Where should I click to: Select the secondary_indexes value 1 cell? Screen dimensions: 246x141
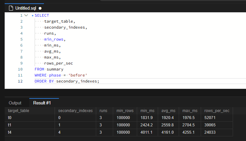[76, 125]
